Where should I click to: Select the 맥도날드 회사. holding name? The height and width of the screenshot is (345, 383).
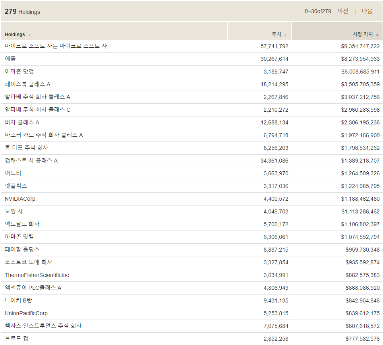tap(23, 224)
